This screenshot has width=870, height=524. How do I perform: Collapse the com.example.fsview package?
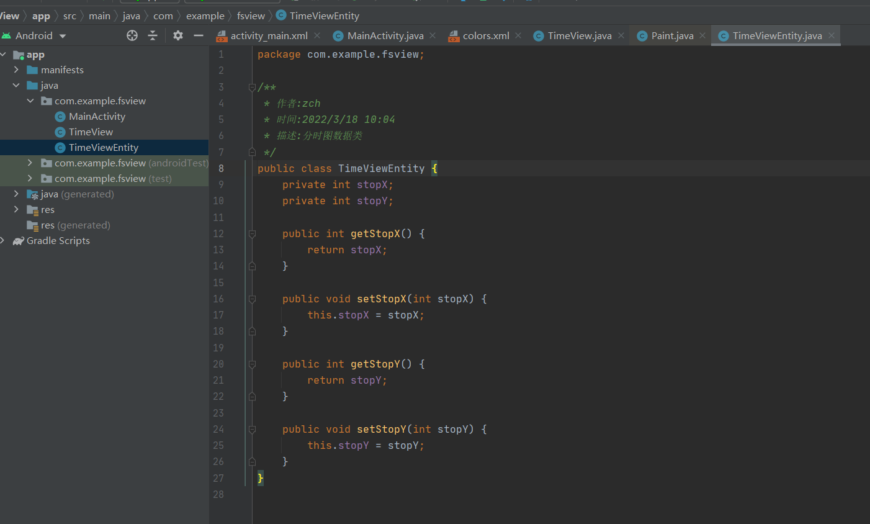[30, 101]
